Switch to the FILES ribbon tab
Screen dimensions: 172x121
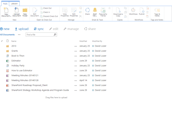click(5, 4)
